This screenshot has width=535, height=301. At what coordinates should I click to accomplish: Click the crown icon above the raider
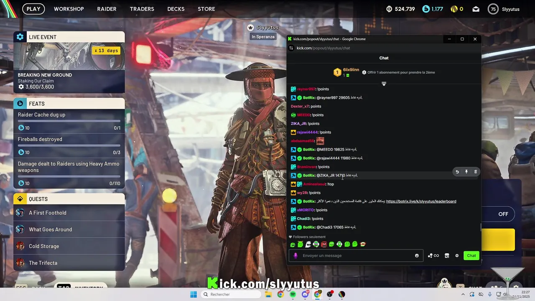pyautogui.click(x=250, y=28)
